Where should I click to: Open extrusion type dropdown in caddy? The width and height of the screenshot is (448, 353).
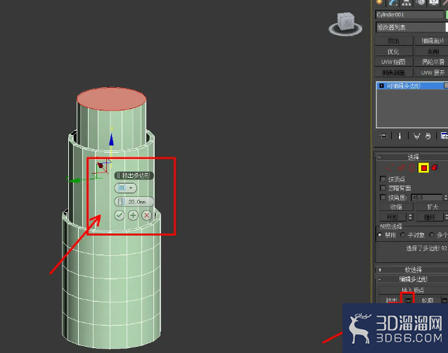click(126, 188)
